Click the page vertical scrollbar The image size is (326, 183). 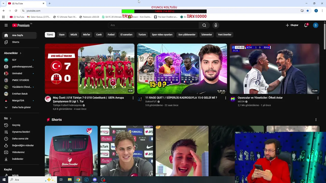point(324,37)
